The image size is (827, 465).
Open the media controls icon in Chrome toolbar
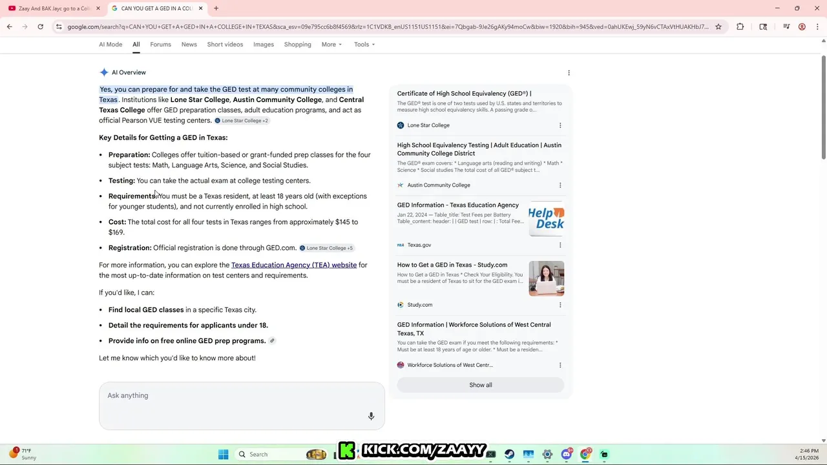(786, 26)
